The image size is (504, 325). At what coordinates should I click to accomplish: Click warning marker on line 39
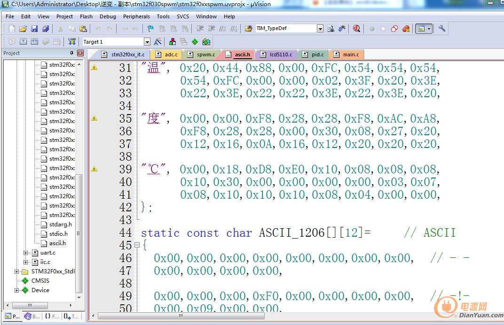[94, 169]
